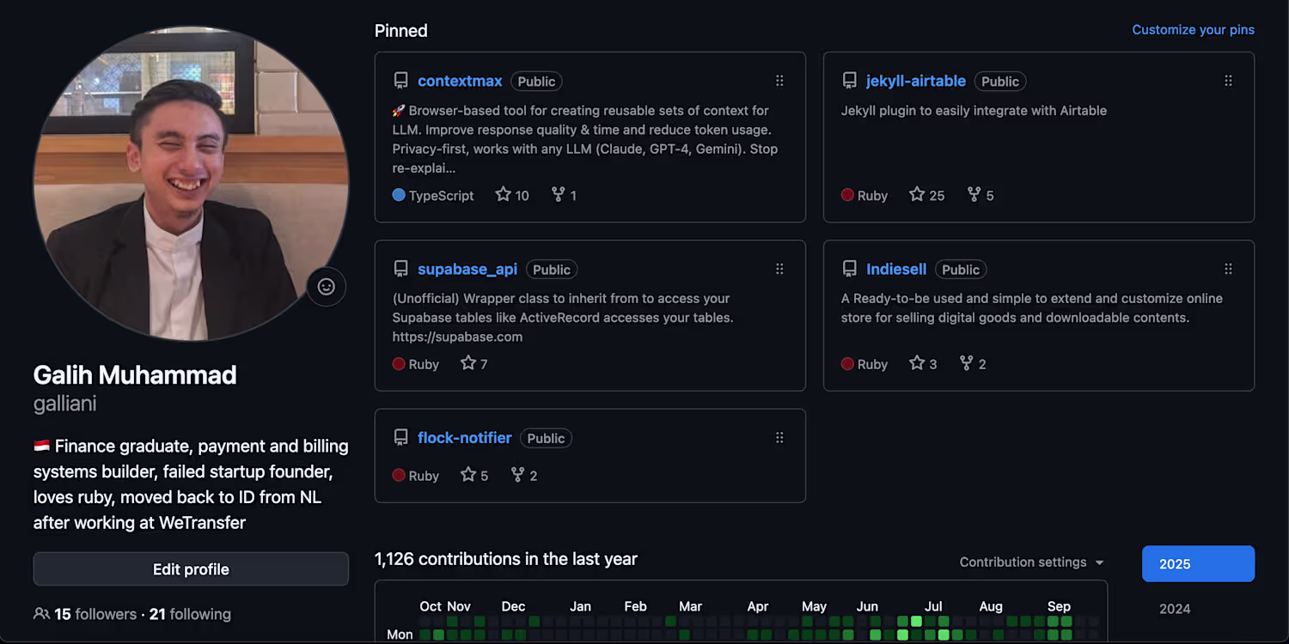Viewport: 1289px width, 644px height.
Task: Click the jekyll-airtable drag handle grip icon
Action: [x=1228, y=81]
